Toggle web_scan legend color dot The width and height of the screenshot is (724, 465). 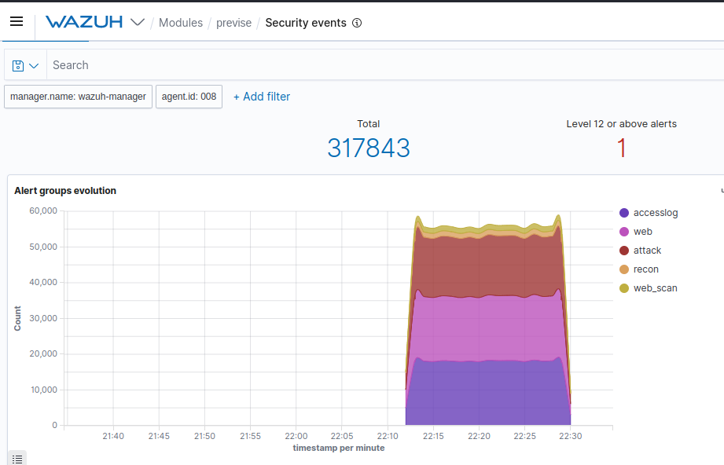pos(624,288)
